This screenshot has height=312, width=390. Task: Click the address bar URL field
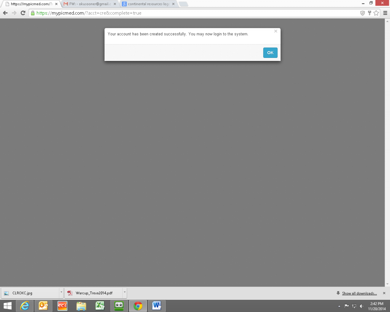(197, 13)
